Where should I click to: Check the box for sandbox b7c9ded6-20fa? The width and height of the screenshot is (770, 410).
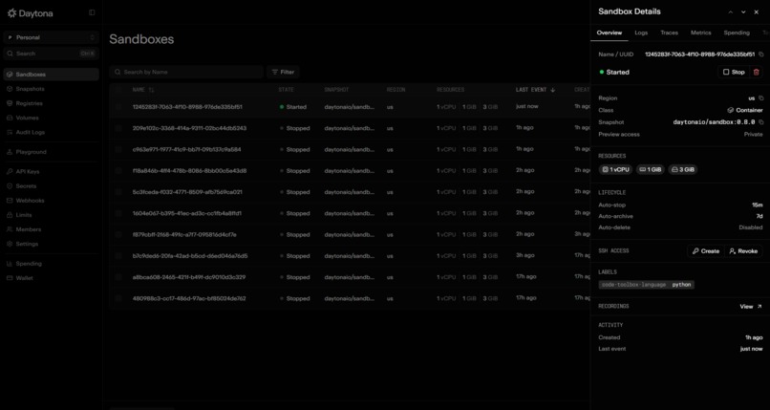coord(118,256)
